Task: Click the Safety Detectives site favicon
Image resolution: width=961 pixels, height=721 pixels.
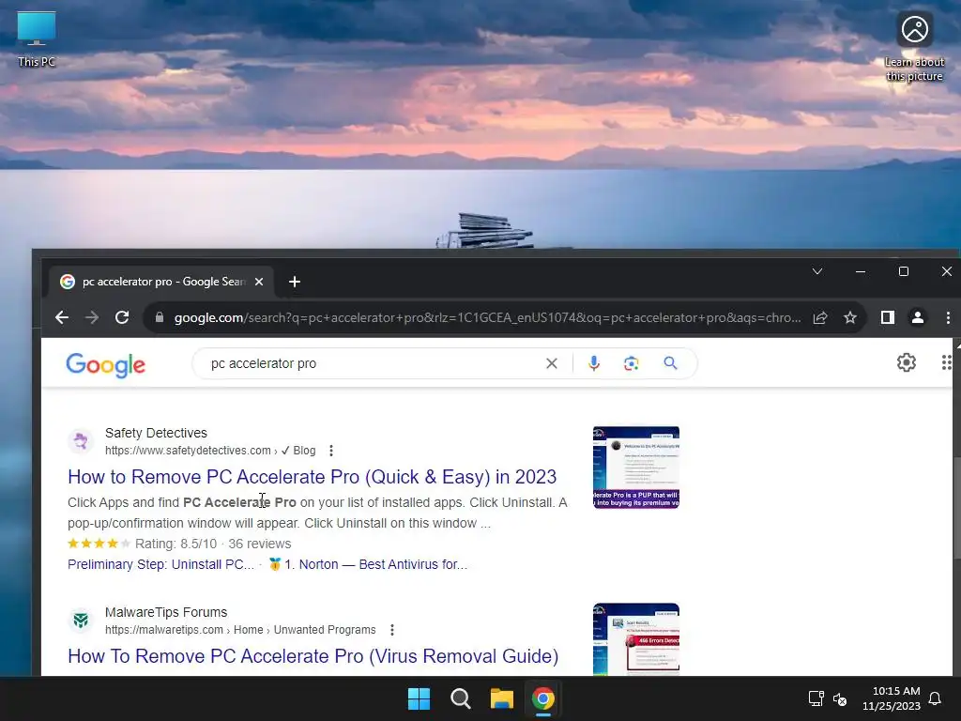Action: coord(81,441)
